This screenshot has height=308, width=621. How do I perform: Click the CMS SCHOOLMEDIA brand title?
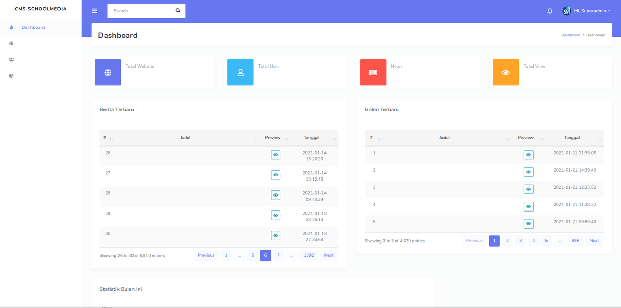(x=41, y=9)
